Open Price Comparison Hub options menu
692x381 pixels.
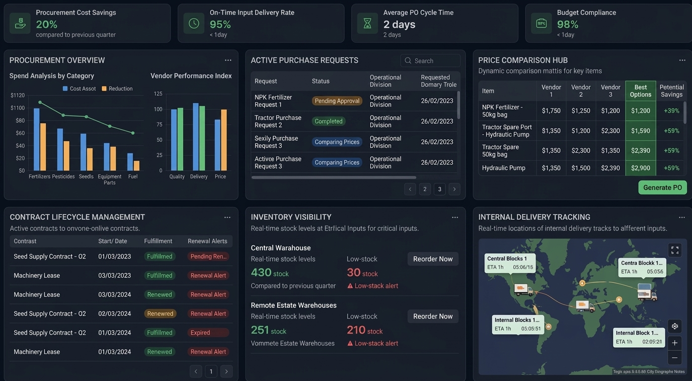point(682,60)
